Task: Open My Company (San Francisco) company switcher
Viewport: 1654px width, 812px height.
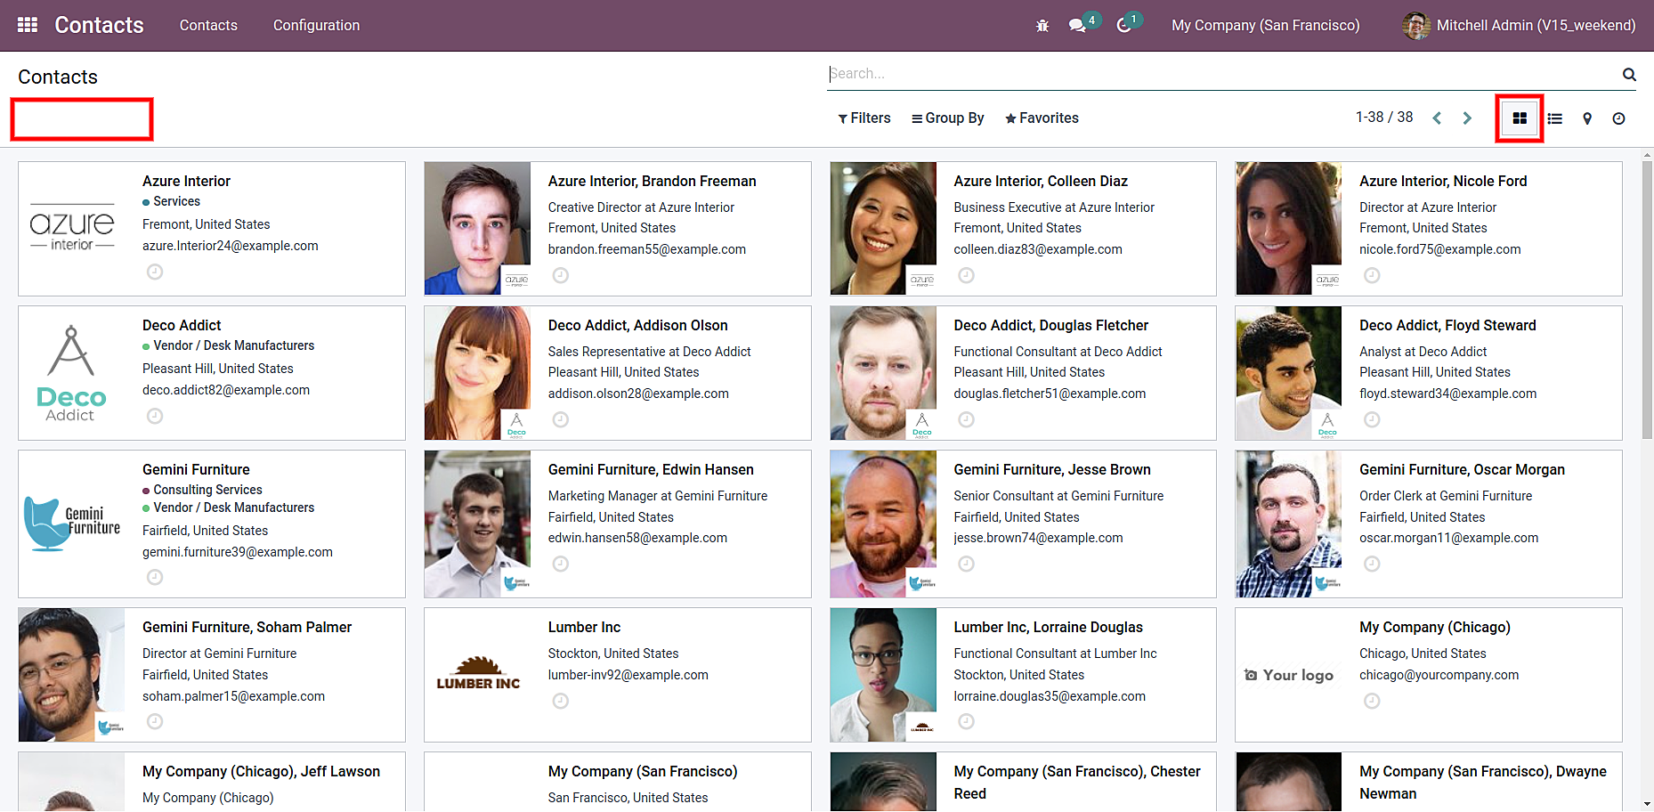Action: 1266,25
